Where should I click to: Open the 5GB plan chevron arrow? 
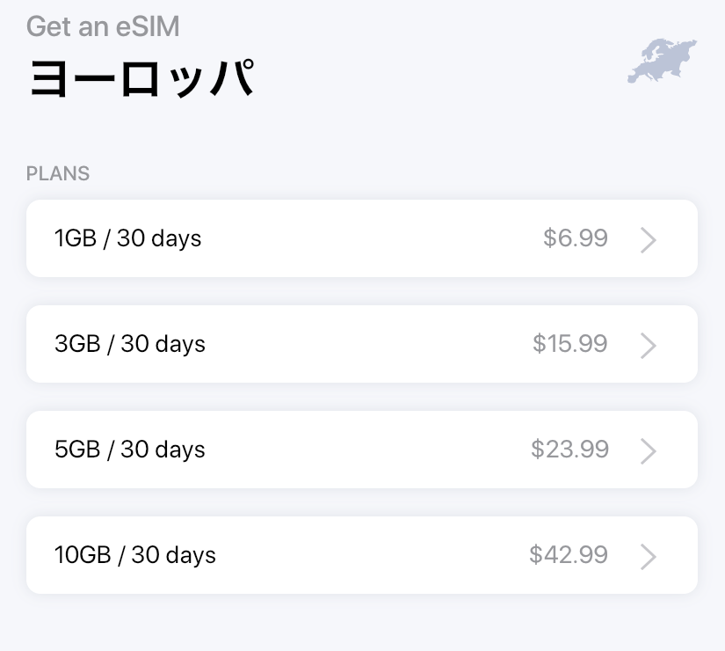649,451
